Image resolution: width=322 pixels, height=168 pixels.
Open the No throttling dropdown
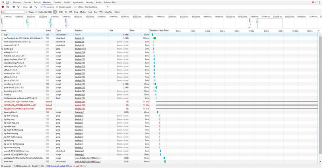pos(97,7)
